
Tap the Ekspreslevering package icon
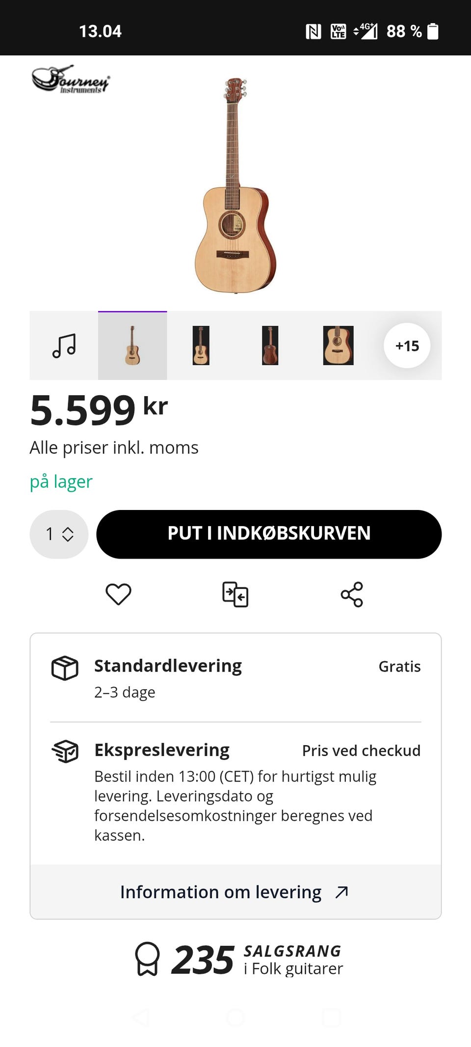(65, 751)
